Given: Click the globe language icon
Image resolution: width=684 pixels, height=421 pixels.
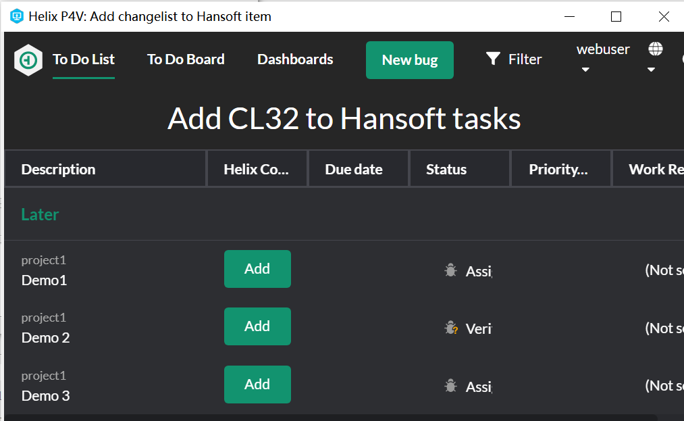Looking at the screenshot, I should 655,49.
